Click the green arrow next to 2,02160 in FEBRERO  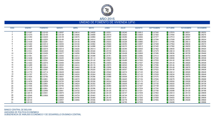(41, 33)
